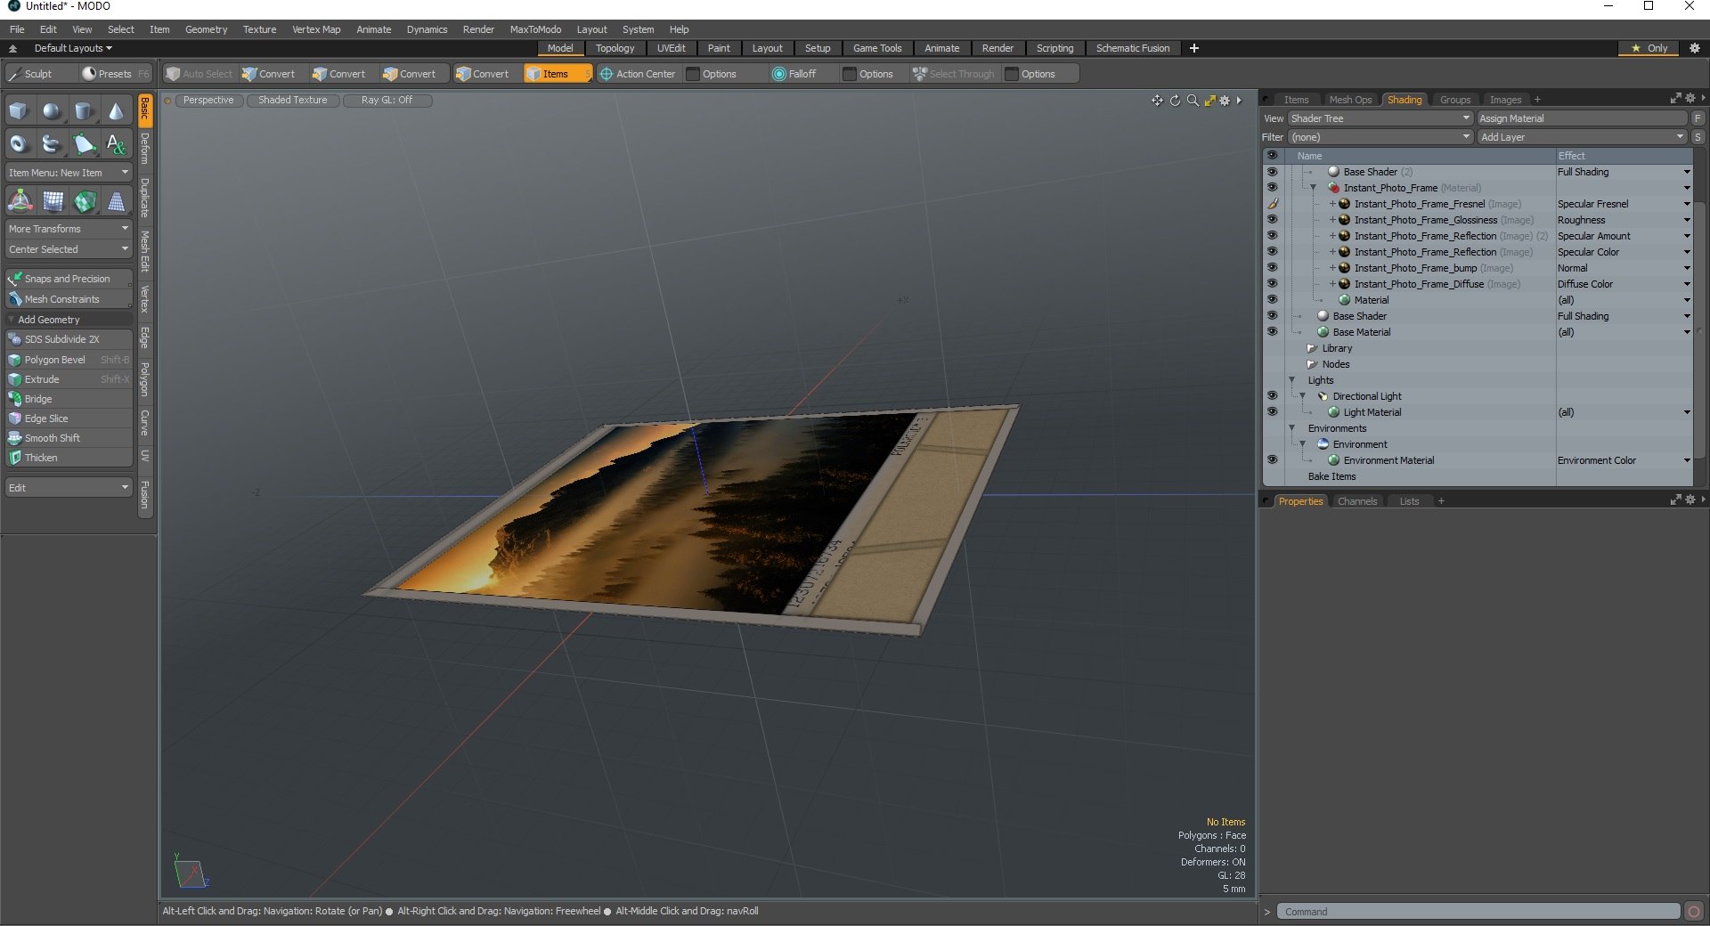Image resolution: width=1710 pixels, height=926 pixels.
Task: Collapse the Instant_Photo_Frame material group
Action: coord(1313,188)
